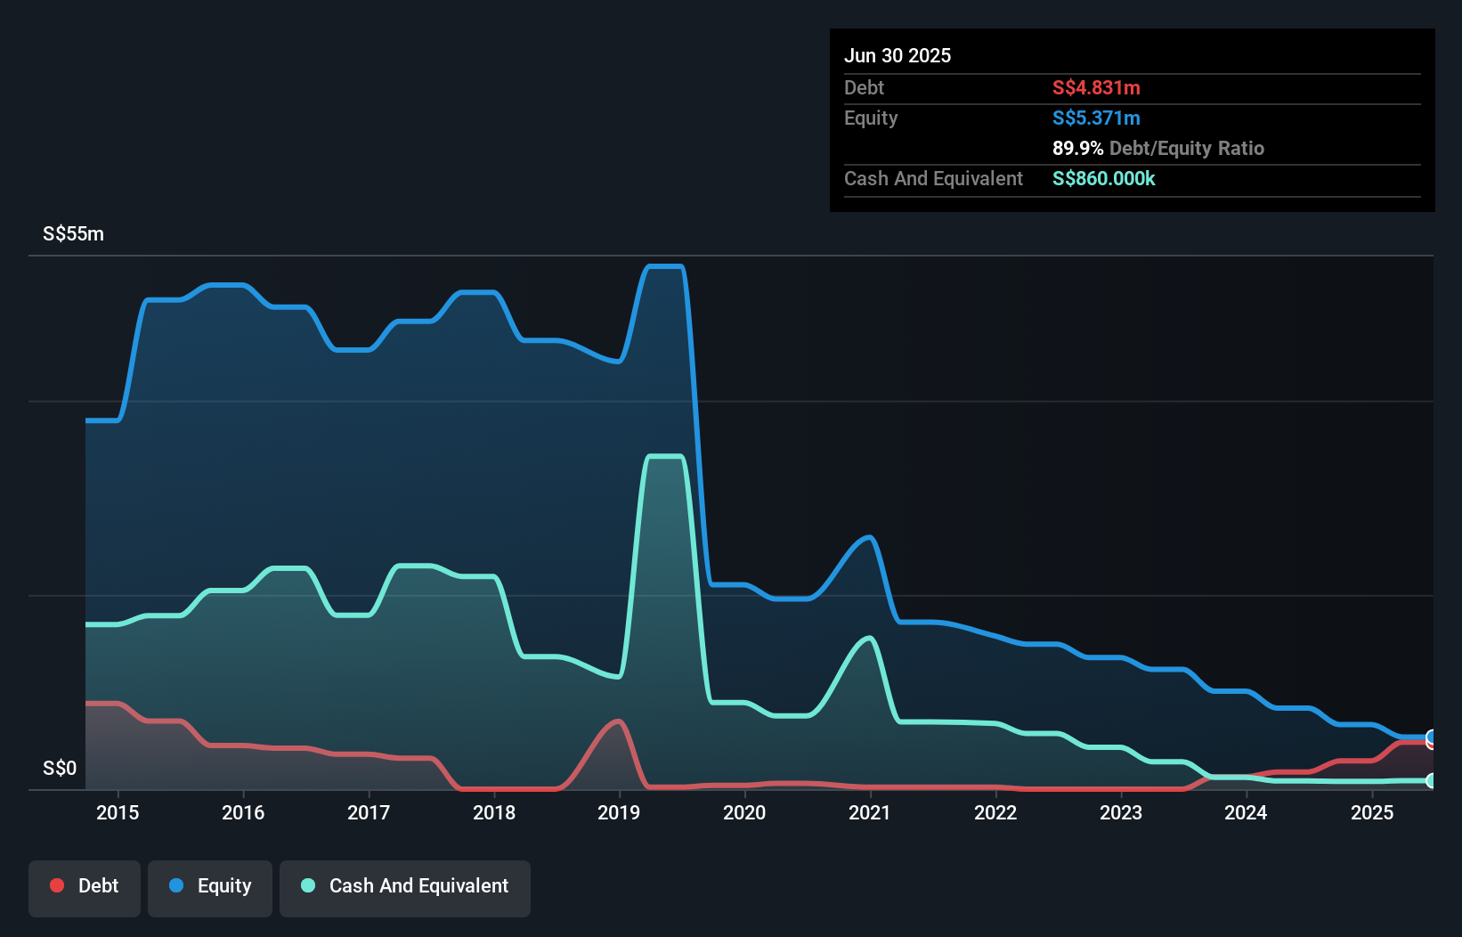The image size is (1462, 937).
Task: Select the 2025 year label
Action: click(1372, 811)
